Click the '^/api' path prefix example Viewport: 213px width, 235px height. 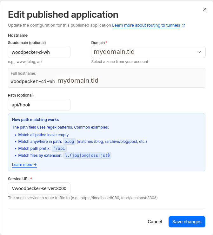coord(59,148)
